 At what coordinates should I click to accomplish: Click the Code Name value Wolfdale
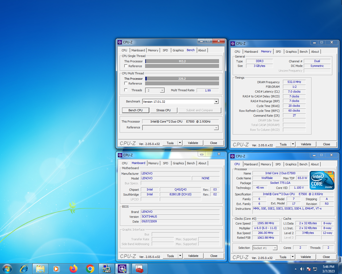tap(267, 178)
